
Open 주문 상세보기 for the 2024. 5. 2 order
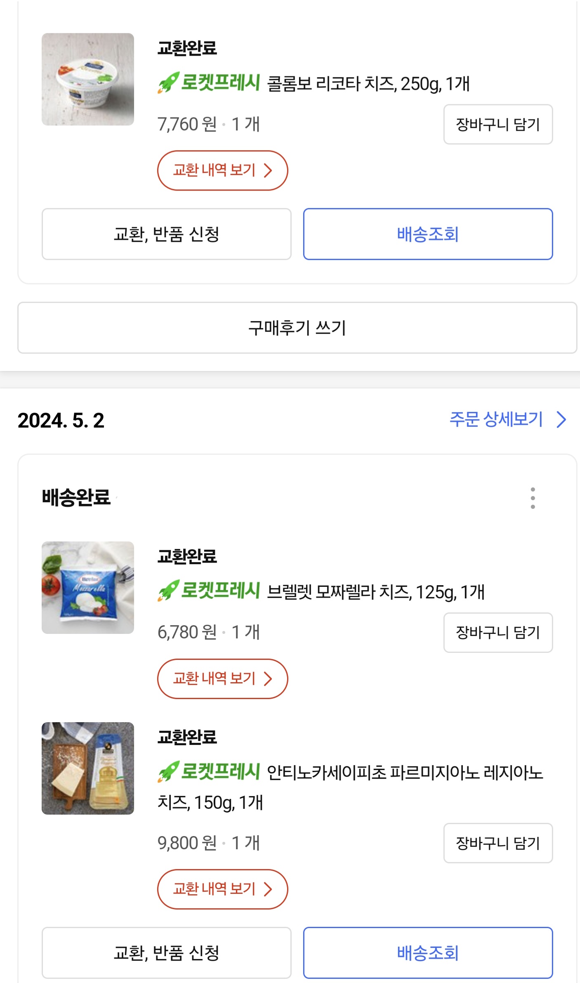(x=507, y=420)
